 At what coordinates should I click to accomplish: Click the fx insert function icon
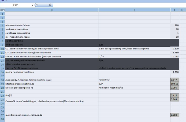[50, 5]
